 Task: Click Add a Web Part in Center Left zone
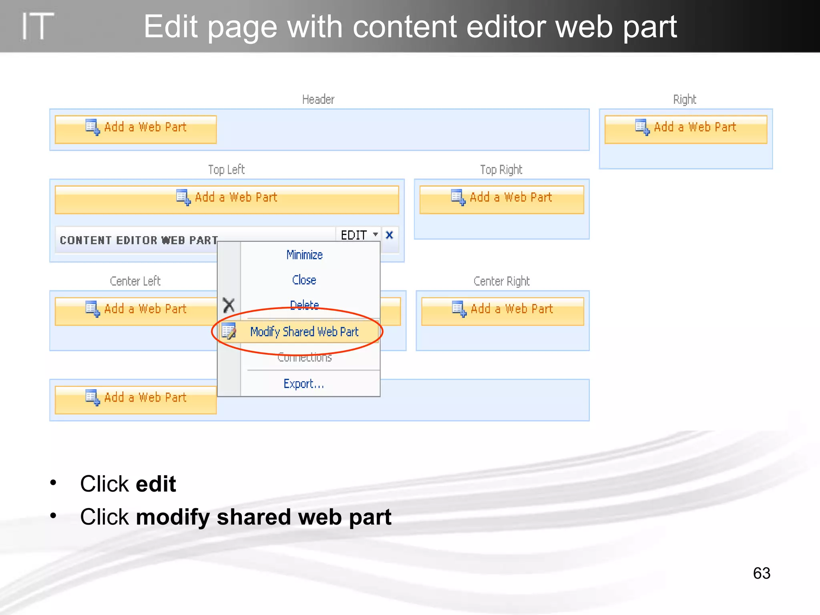(136, 311)
